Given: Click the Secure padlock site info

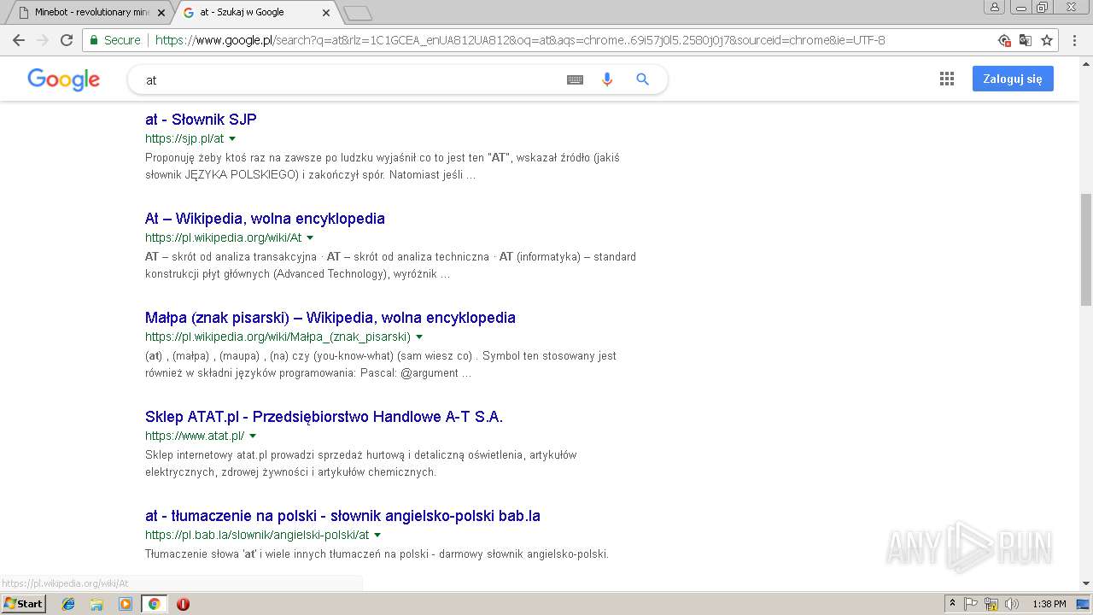Looking at the screenshot, I should pos(115,40).
